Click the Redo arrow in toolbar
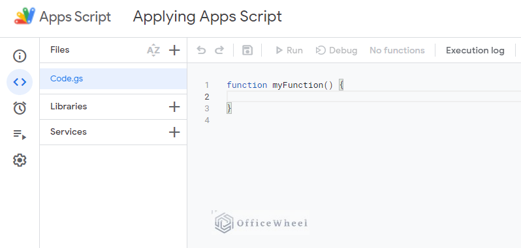 219,50
